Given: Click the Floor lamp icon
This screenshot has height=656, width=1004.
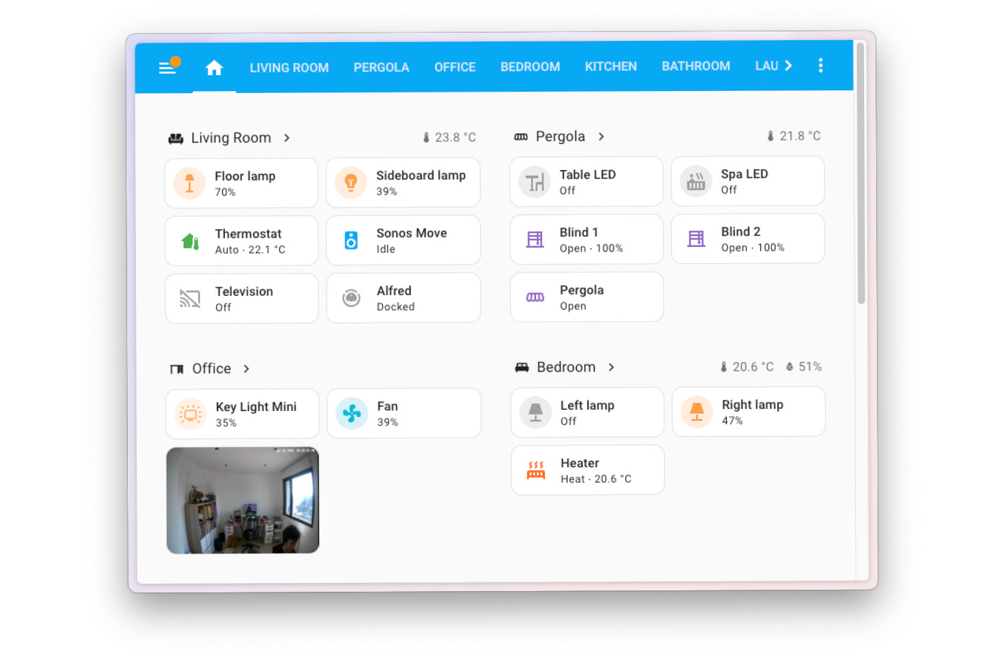Looking at the screenshot, I should [189, 183].
